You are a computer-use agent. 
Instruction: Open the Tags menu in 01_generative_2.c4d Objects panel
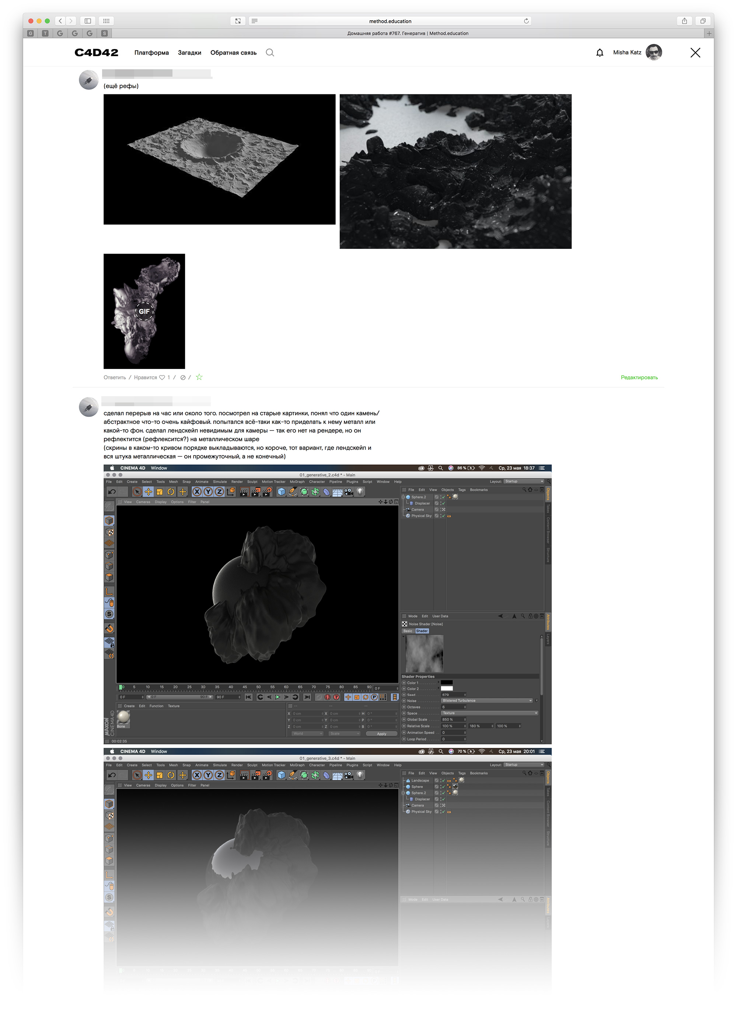click(x=462, y=490)
